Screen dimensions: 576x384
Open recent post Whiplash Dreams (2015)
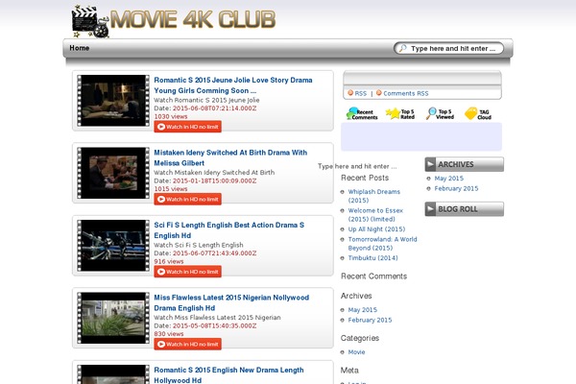point(374,196)
